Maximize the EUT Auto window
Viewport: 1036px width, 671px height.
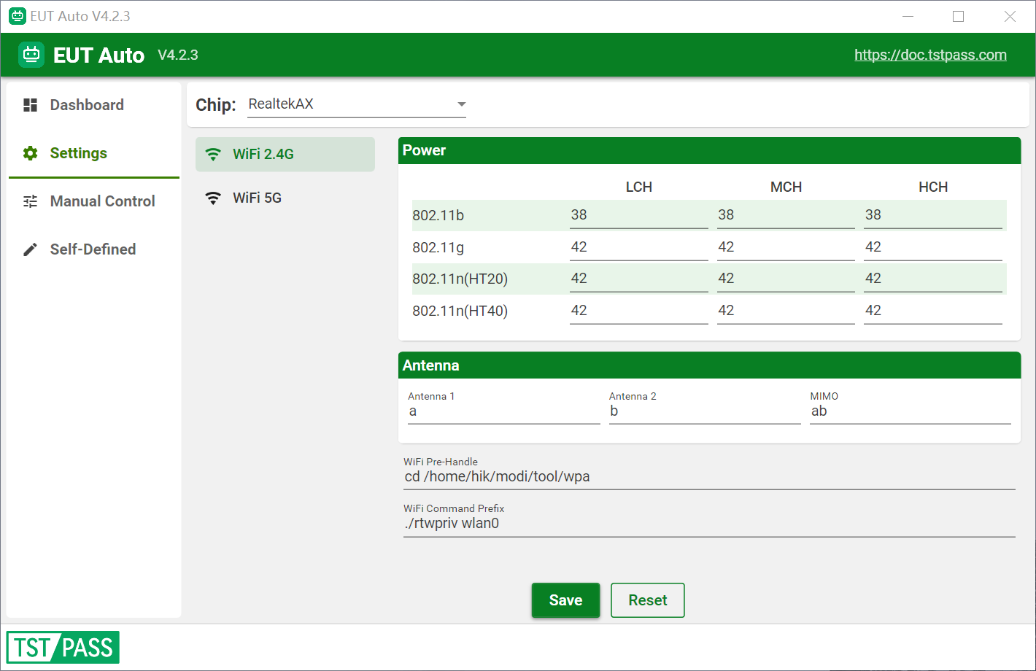click(x=958, y=16)
